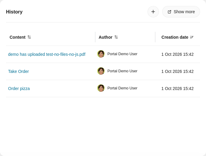This screenshot has width=206, height=156.
Task: Open the Take Order history link
Action: tap(18, 71)
